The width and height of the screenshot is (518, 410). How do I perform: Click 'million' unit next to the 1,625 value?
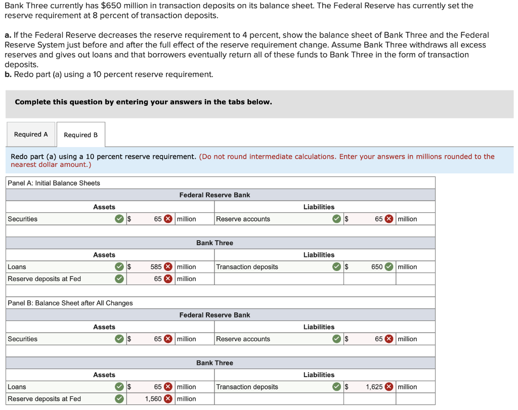coord(407,387)
